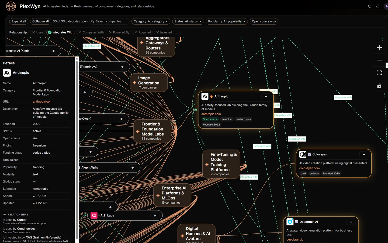
Task: Click the flame icon beside Anthropic
Action: [x=212, y=96]
